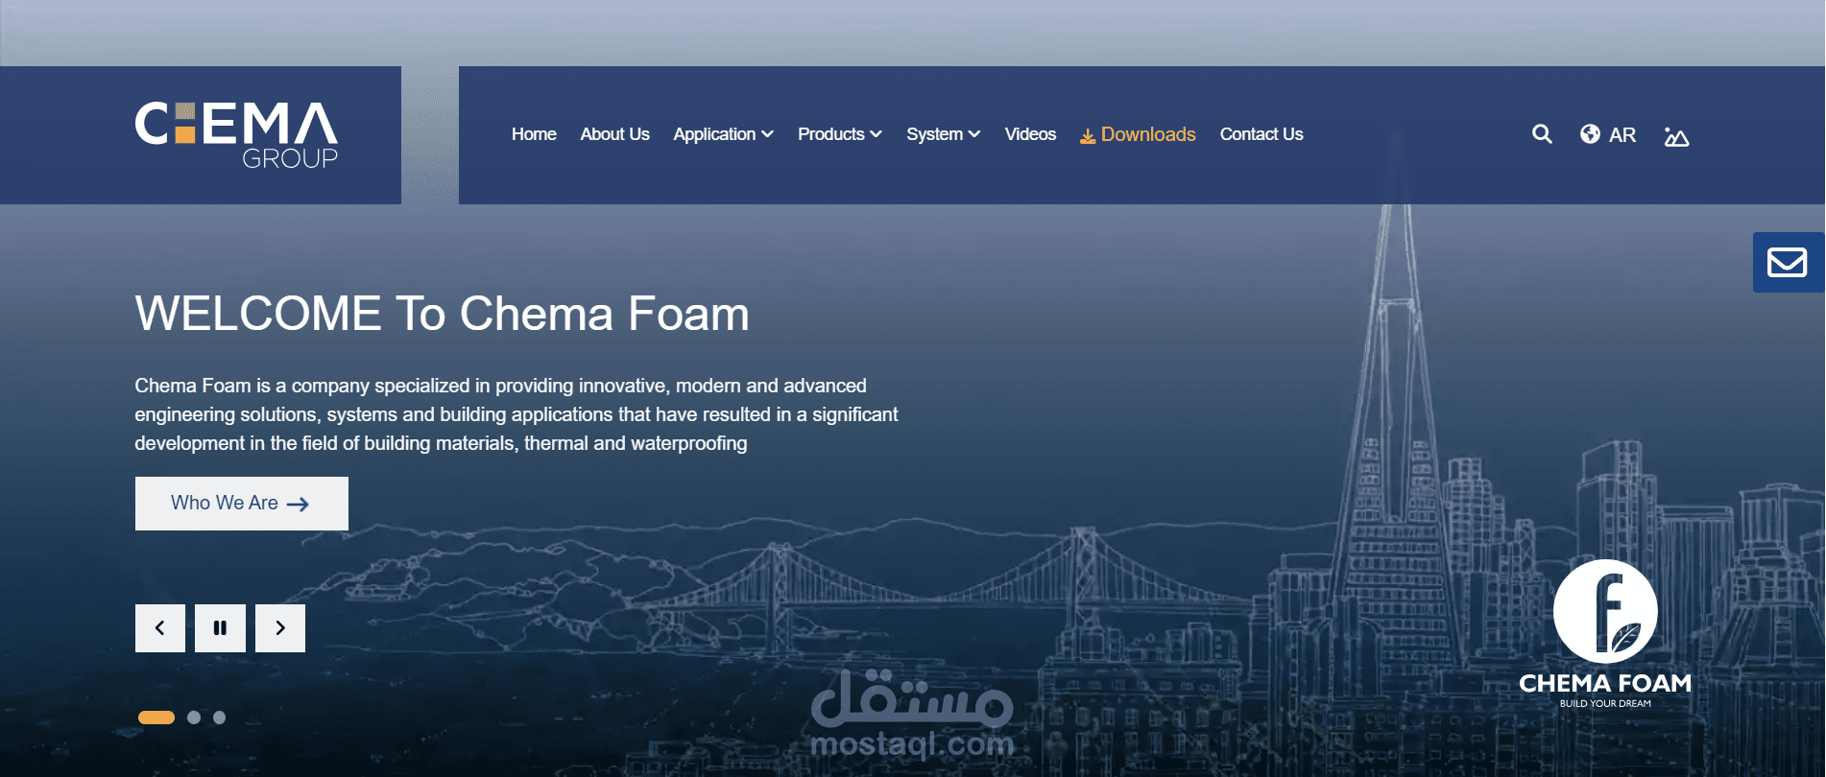
Task: Click the mountain image icon in header
Action: (1676, 136)
